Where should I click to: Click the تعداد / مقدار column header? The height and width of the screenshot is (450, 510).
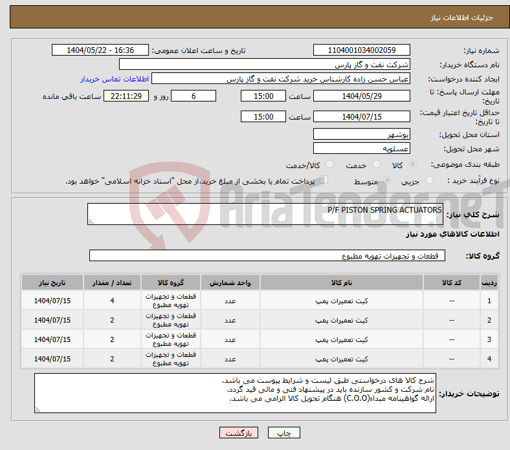coord(112,283)
